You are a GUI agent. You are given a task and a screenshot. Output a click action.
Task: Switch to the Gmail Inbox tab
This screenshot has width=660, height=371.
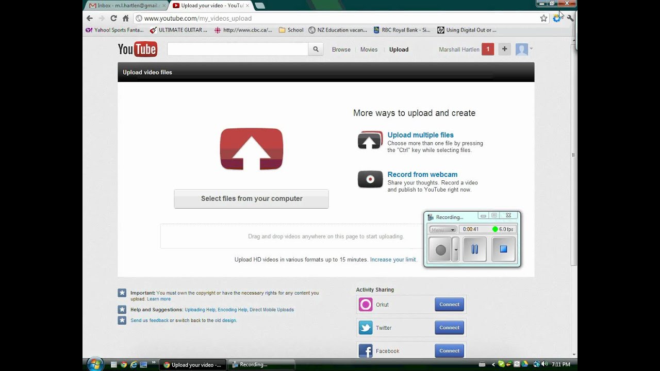tap(127, 6)
